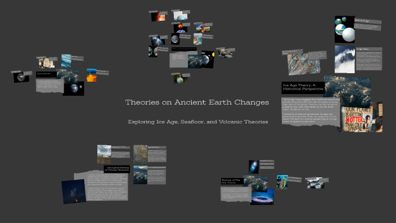Click the globe resting in grass image
Screen dimensions: 396x223
181,79
